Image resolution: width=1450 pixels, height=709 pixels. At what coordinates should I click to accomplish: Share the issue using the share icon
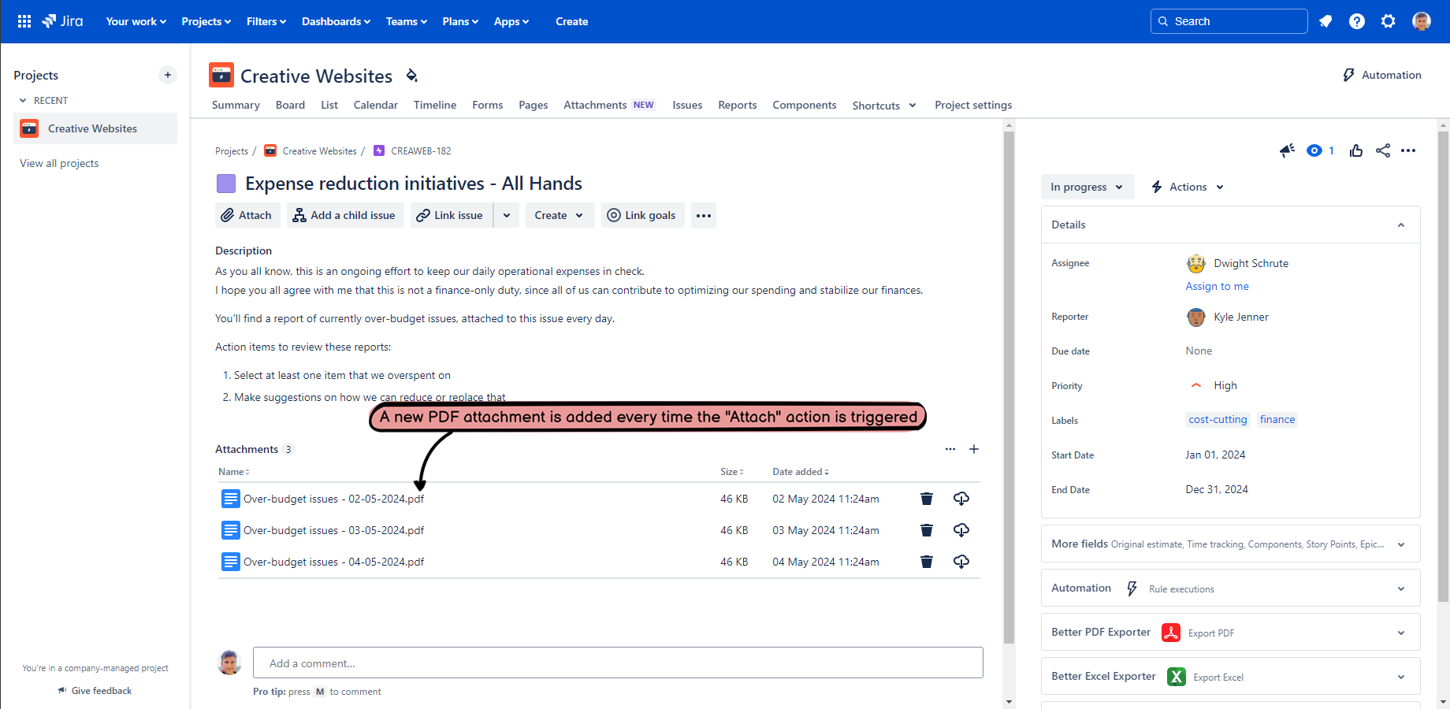1383,150
